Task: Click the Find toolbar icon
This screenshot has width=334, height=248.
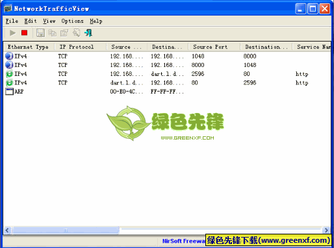Action: pyautogui.click(x=77, y=33)
